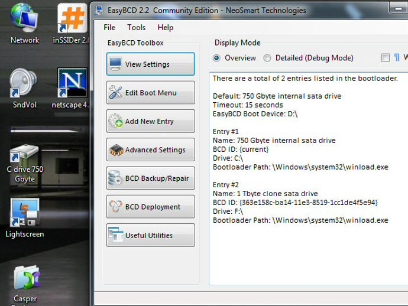Open the Help menu
Viewport: 408px width, 306px height.
(165, 27)
